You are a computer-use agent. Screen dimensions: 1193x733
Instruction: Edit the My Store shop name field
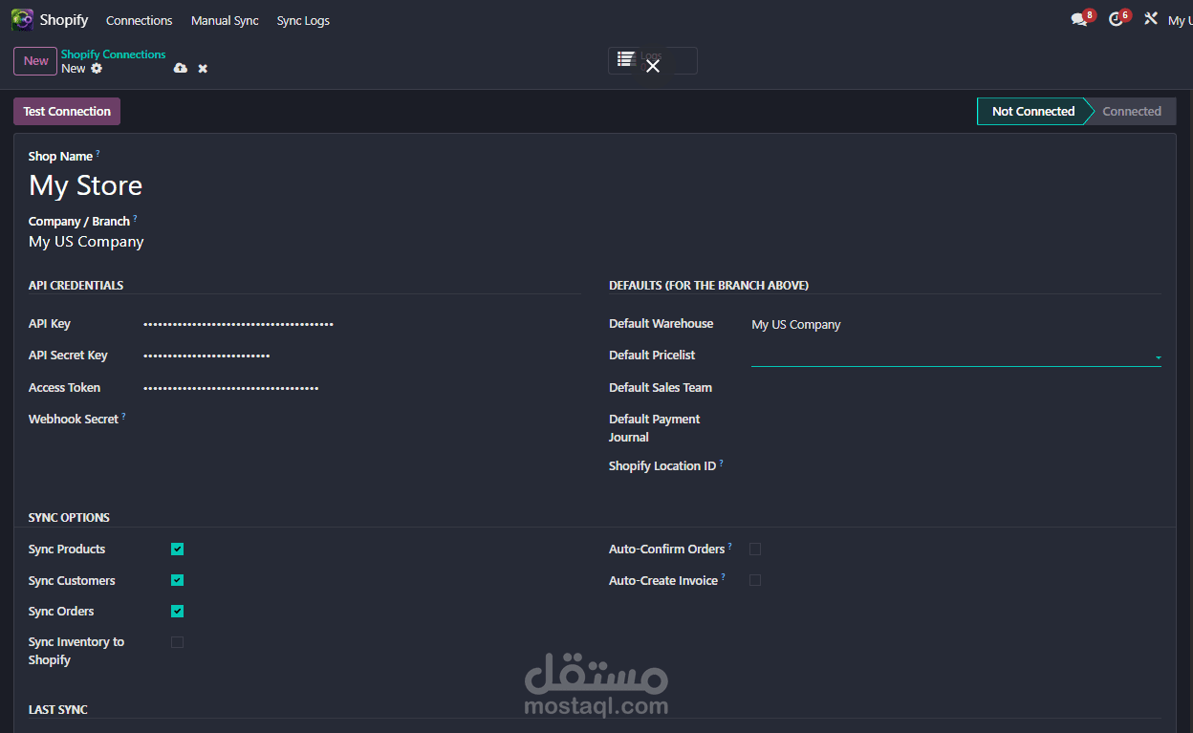[x=306, y=185]
